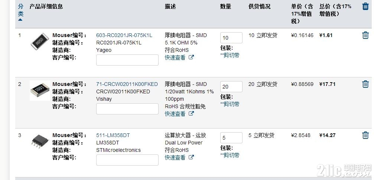The height and width of the screenshot is (180, 374).
Task: Remove the Vishay resistor row via trash icon
Action: [x=365, y=84]
